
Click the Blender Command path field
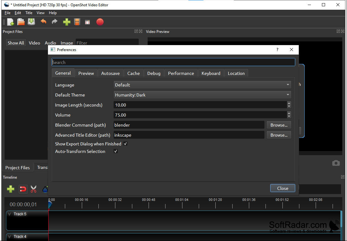tap(189, 125)
